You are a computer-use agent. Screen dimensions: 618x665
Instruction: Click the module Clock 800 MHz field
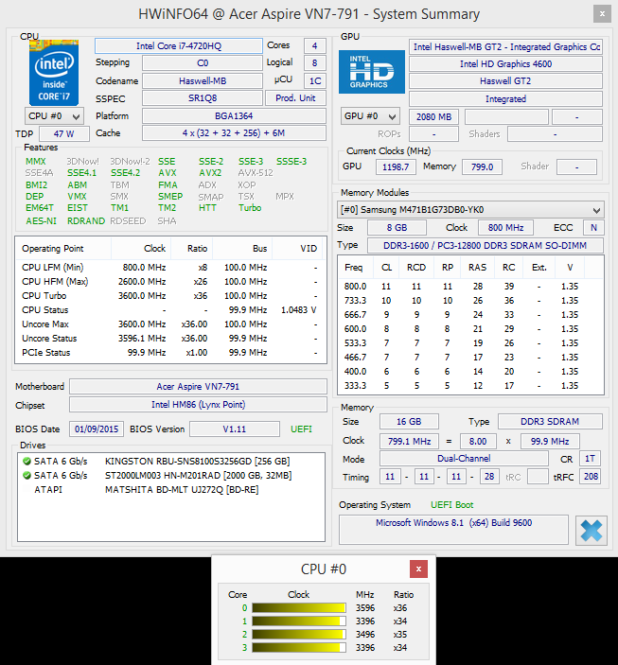505,227
